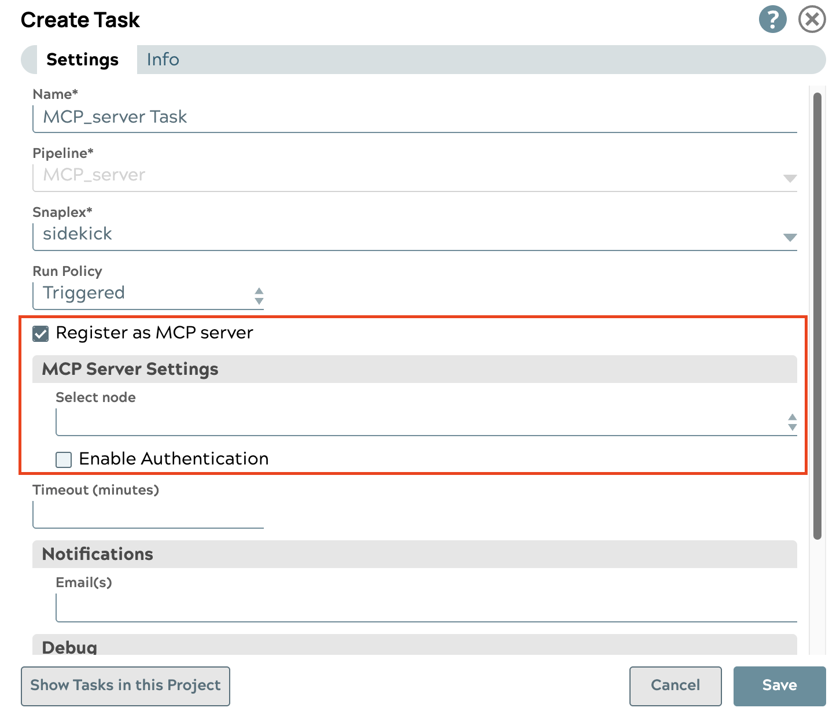Click the Timeout minutes field
Screen dimensions: 840x715
[x=148, y=515]
